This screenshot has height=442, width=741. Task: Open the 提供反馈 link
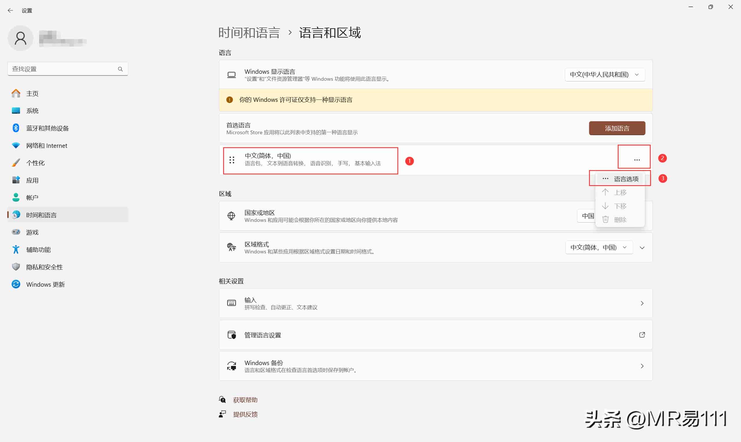[x=245, y=414]
